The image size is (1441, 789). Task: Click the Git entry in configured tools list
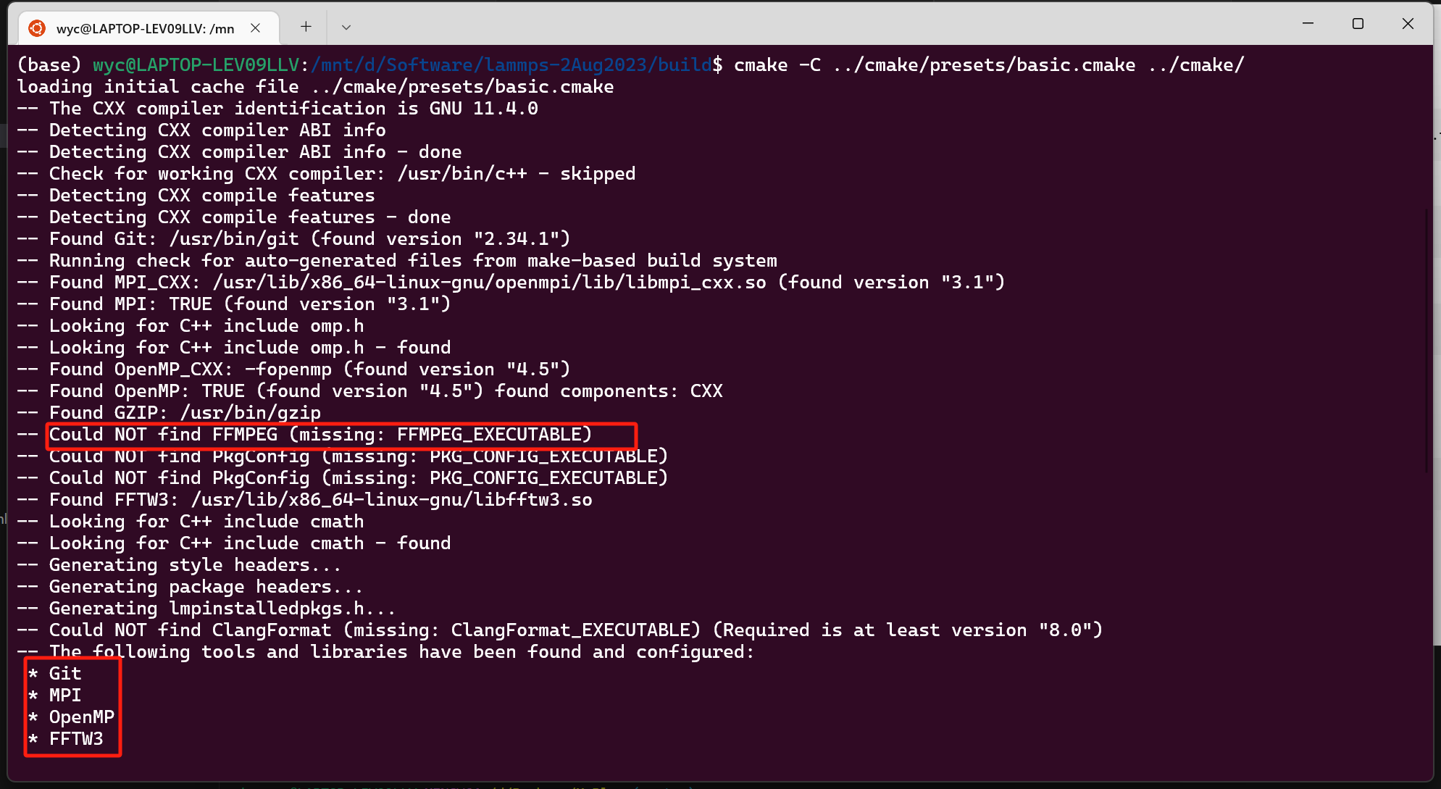[x=65, y=674]
